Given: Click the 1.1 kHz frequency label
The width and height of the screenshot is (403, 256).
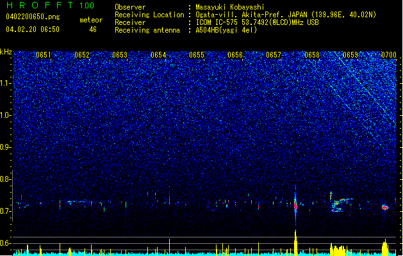Looking at the screenshot, I should coord(6,83).
